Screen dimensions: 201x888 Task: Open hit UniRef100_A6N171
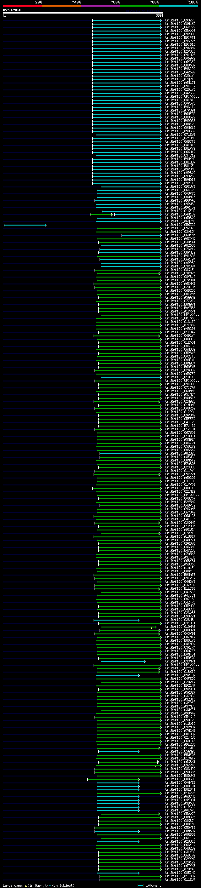180,83
